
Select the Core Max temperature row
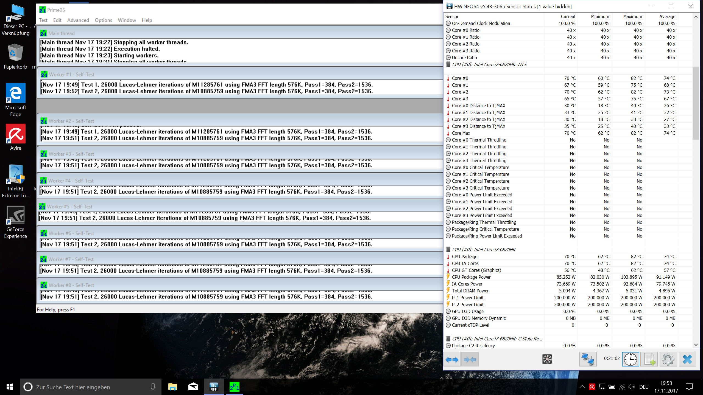[461, 133]
